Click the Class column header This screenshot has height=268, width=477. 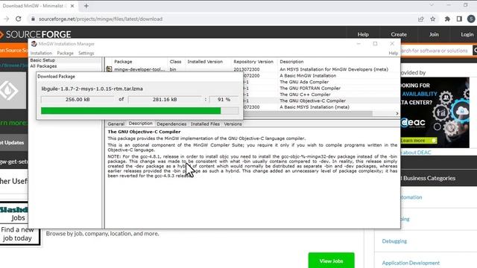176,62
